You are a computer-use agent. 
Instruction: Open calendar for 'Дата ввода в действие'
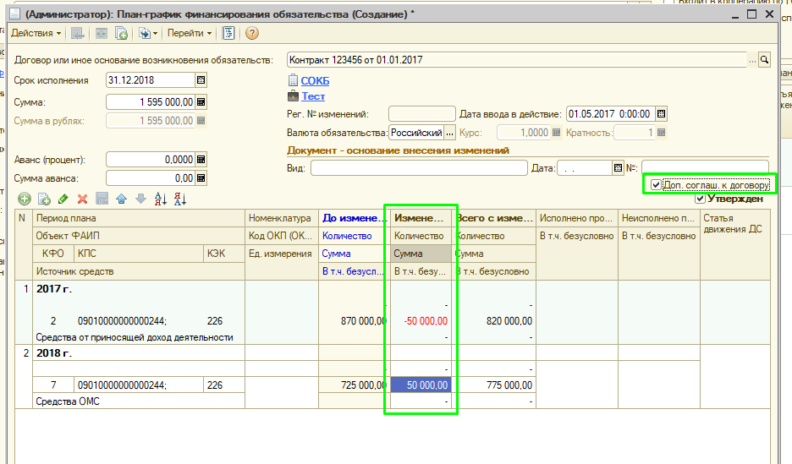pos(662,113)
